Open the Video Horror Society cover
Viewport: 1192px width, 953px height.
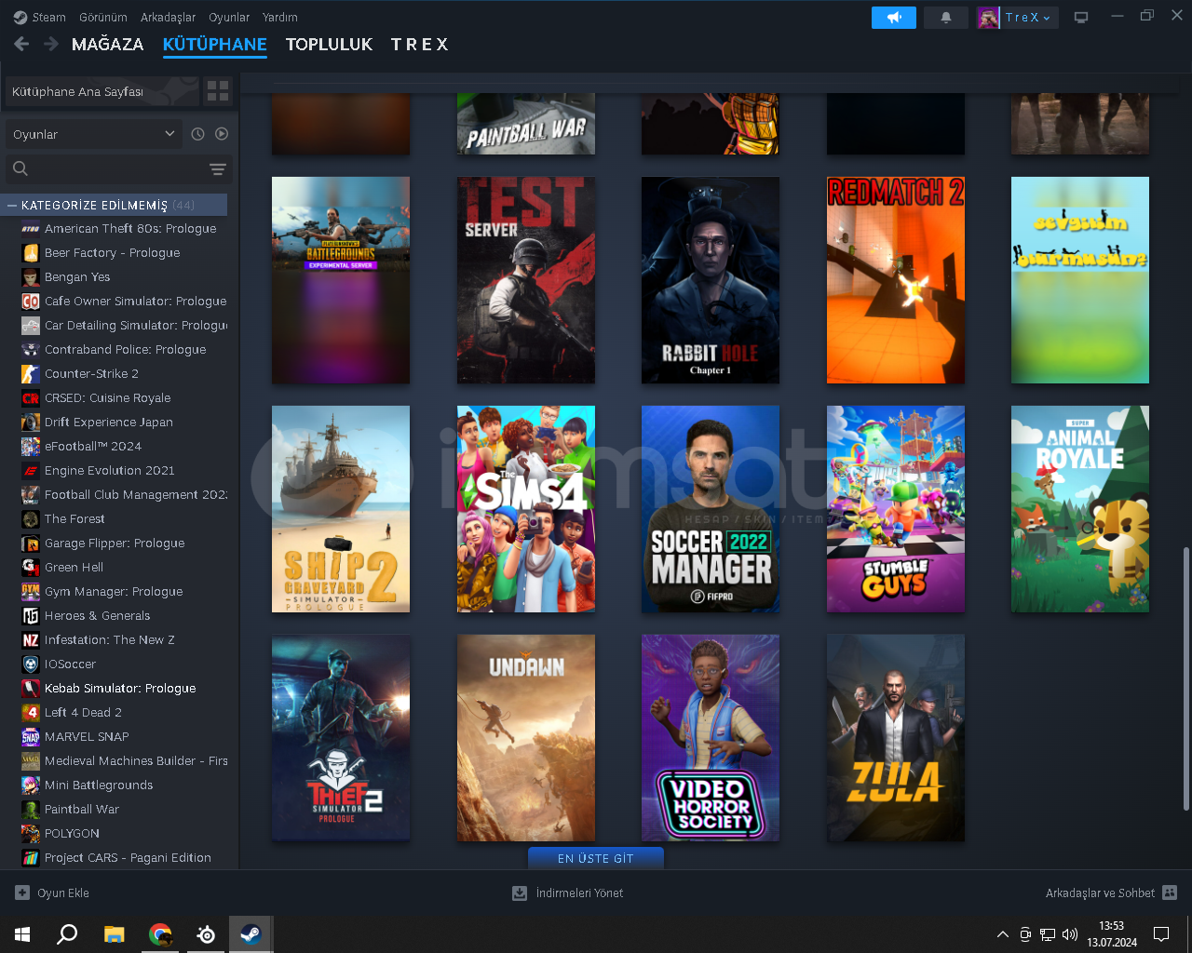(711, 738)
